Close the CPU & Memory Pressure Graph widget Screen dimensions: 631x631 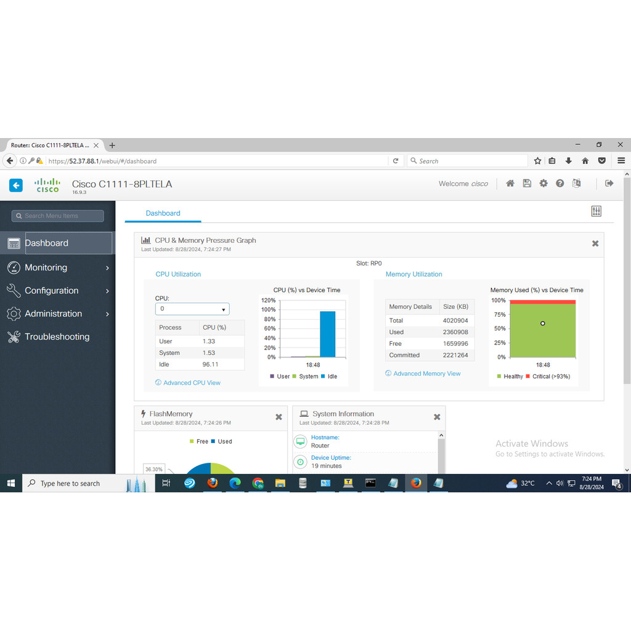click(x=595, y=243)
